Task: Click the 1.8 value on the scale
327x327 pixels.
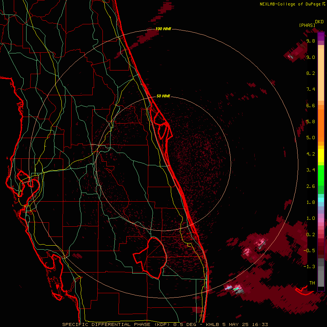Action: pos(311,202)
